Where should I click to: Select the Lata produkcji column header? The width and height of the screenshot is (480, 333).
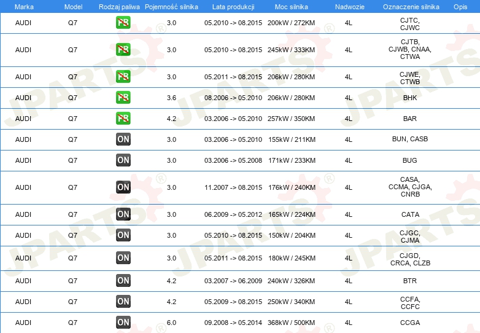(x=233, y=6)
